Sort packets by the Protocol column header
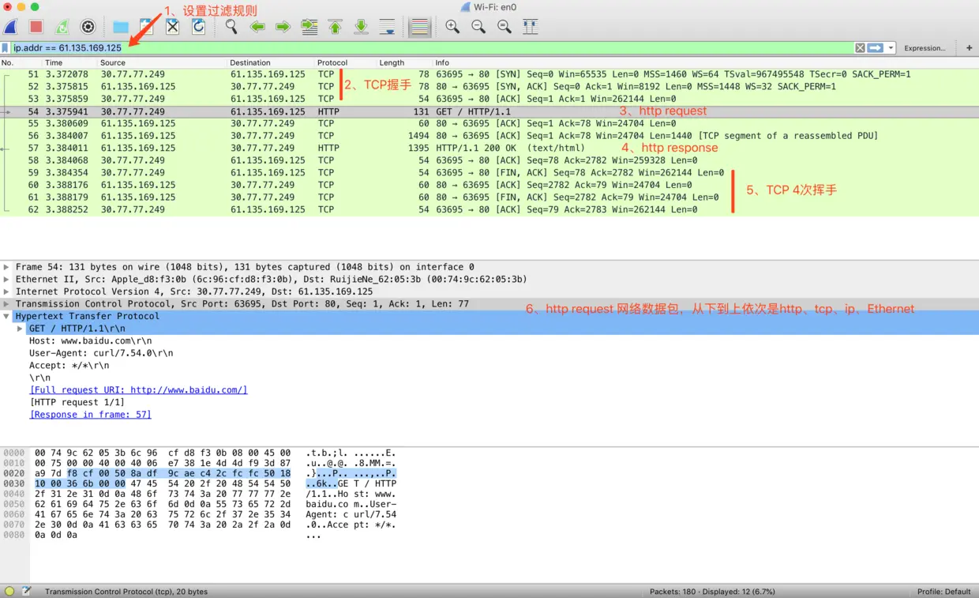This screenshot has width=979, height=598. 346,62
